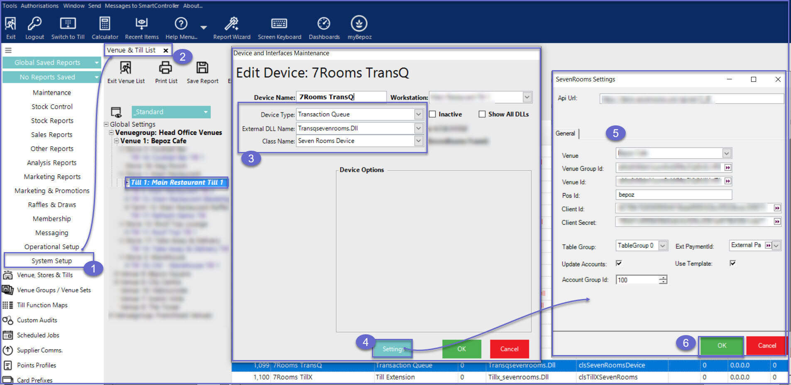Toggle the Use Template checkbox

point(733,263)
